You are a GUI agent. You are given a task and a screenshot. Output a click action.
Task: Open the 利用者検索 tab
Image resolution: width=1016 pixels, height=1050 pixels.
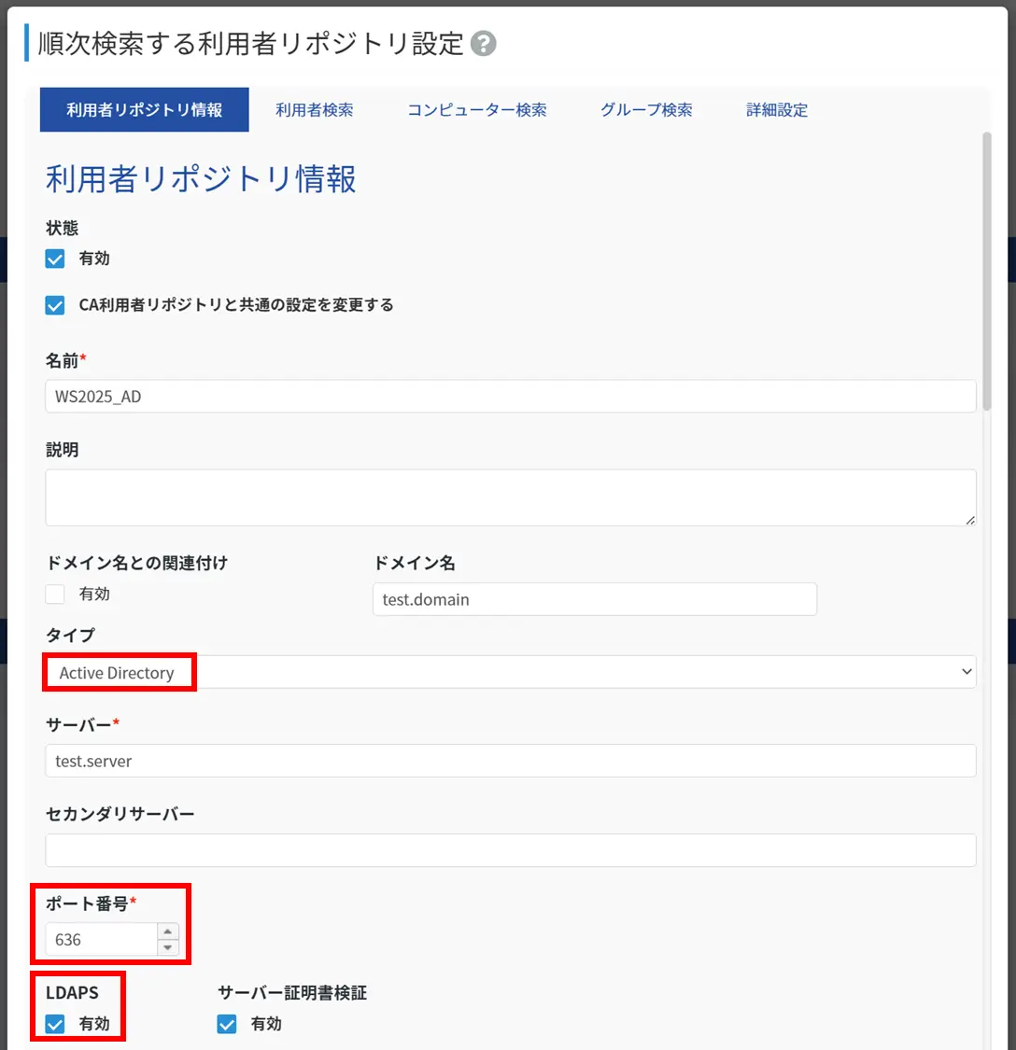pos(315,110)
